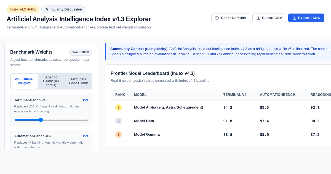Click Model Alpha's reasoning score 92.1

(315, 107)
